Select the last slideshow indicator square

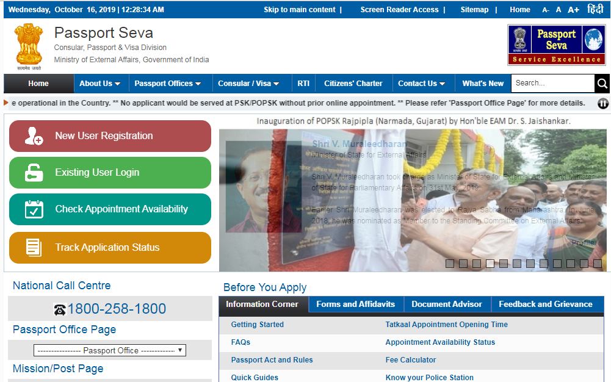[598, 264]
